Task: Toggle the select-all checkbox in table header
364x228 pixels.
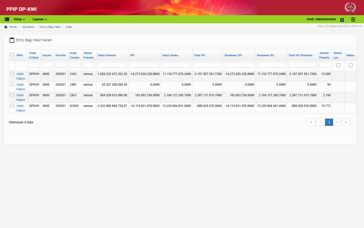Action: [x=12, y=55]
